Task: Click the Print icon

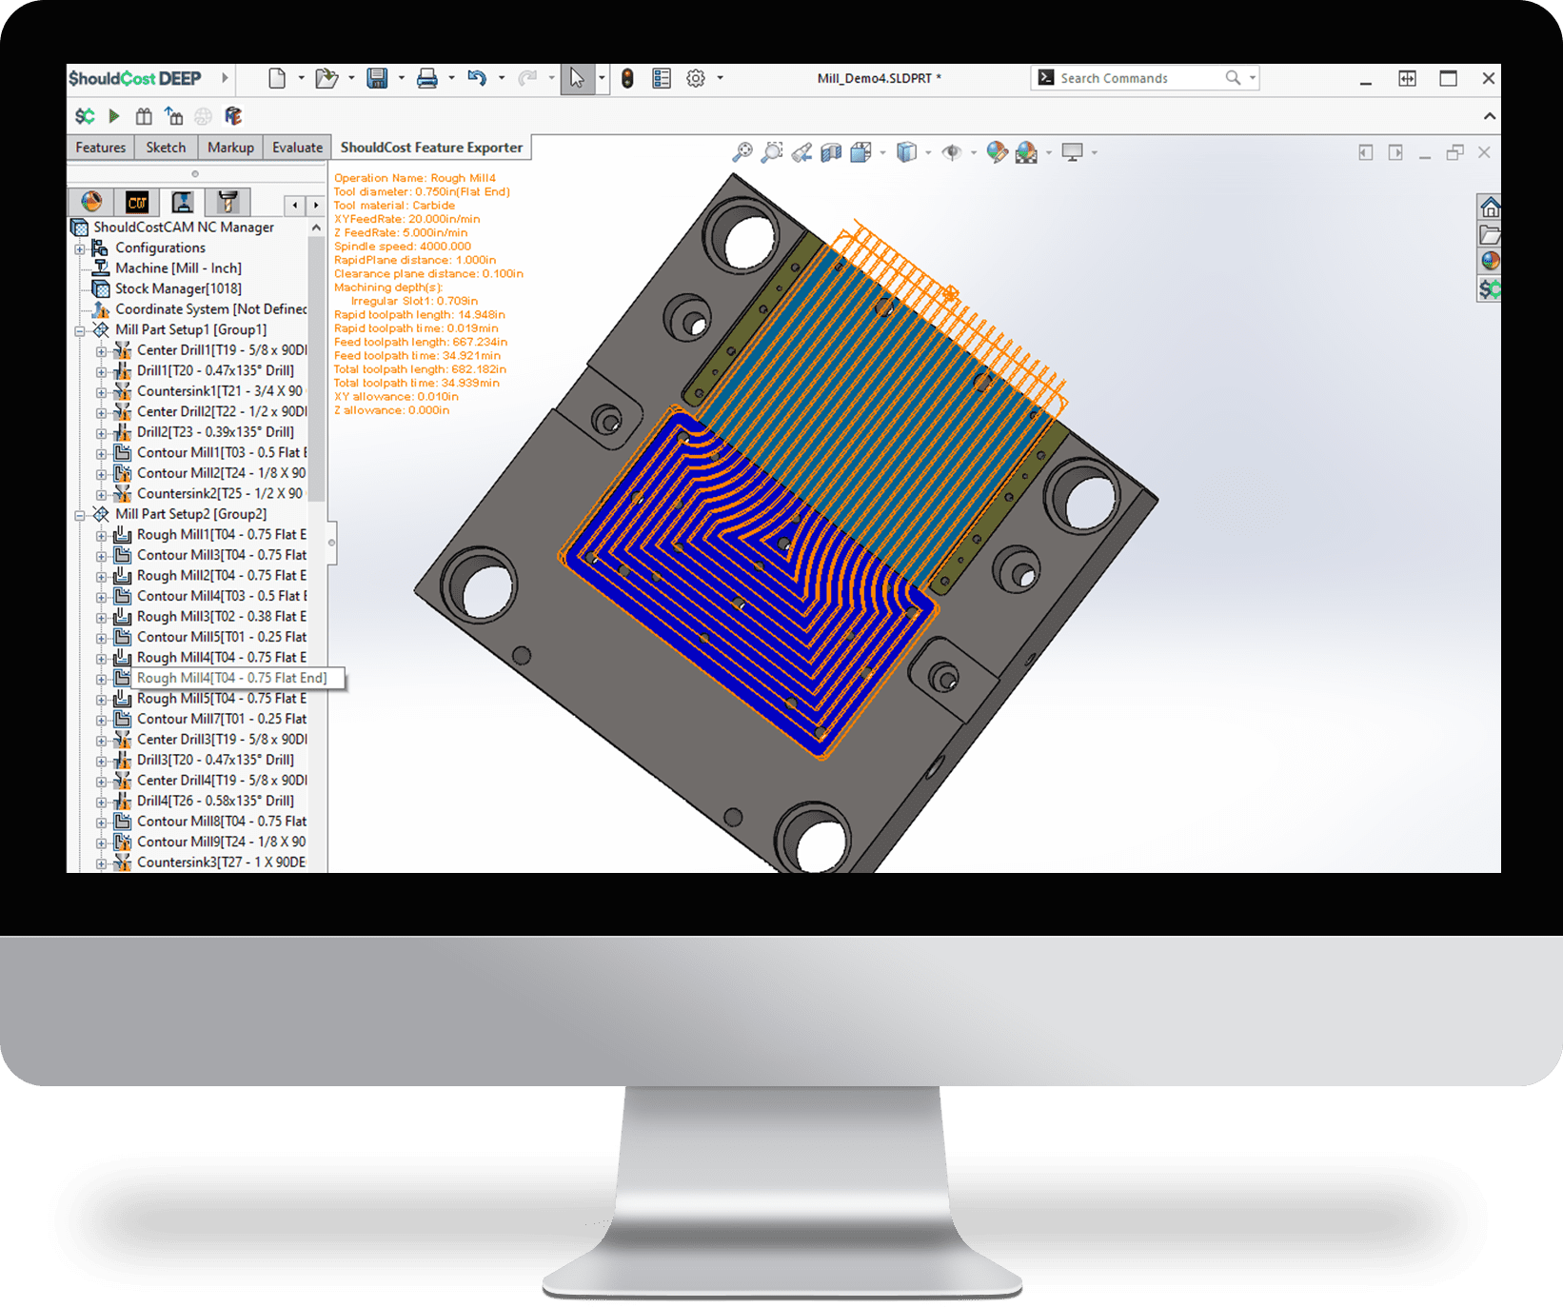Action: pos(427,78)
